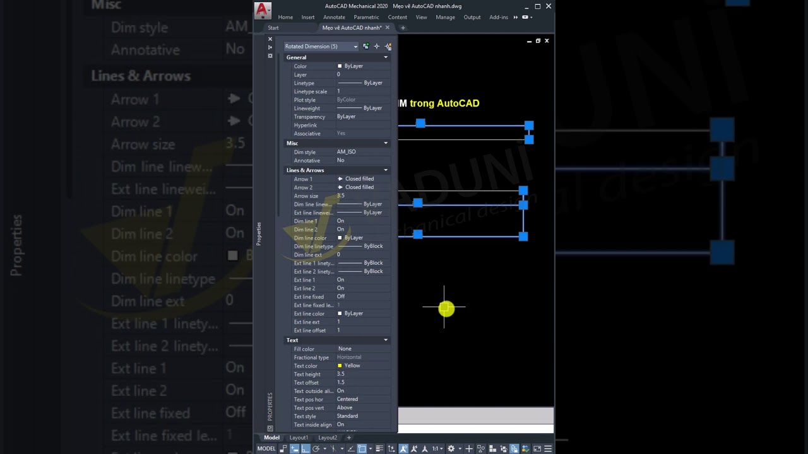Click the Text height 3.5 field
The height and width of the screenshot is (454, 808).
[x=364, y=374]
